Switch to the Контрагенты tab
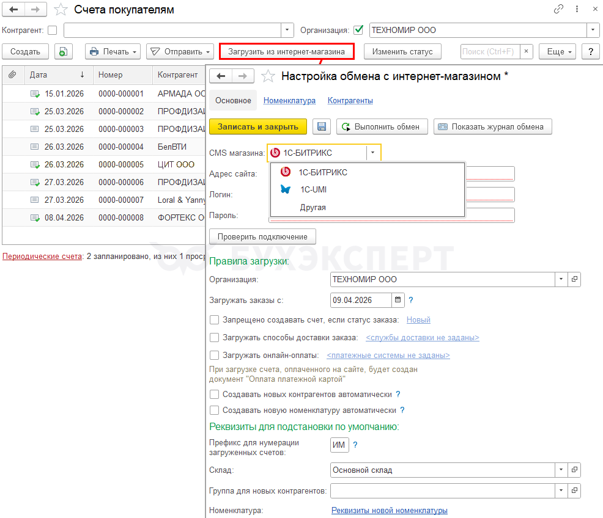Viewport: 603px width, 518px height. coord(350,100)
